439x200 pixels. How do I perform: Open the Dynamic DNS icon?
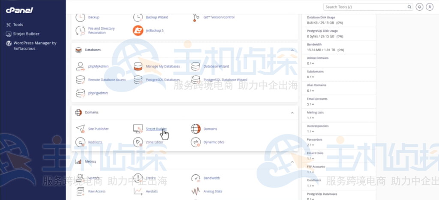pyautogui.click(x=195, y=142)
